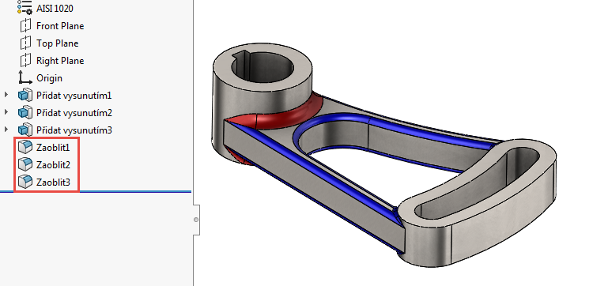Click the Right Plane icon
The width and height of the screenshot is (593, 286).
click(25, 61)
